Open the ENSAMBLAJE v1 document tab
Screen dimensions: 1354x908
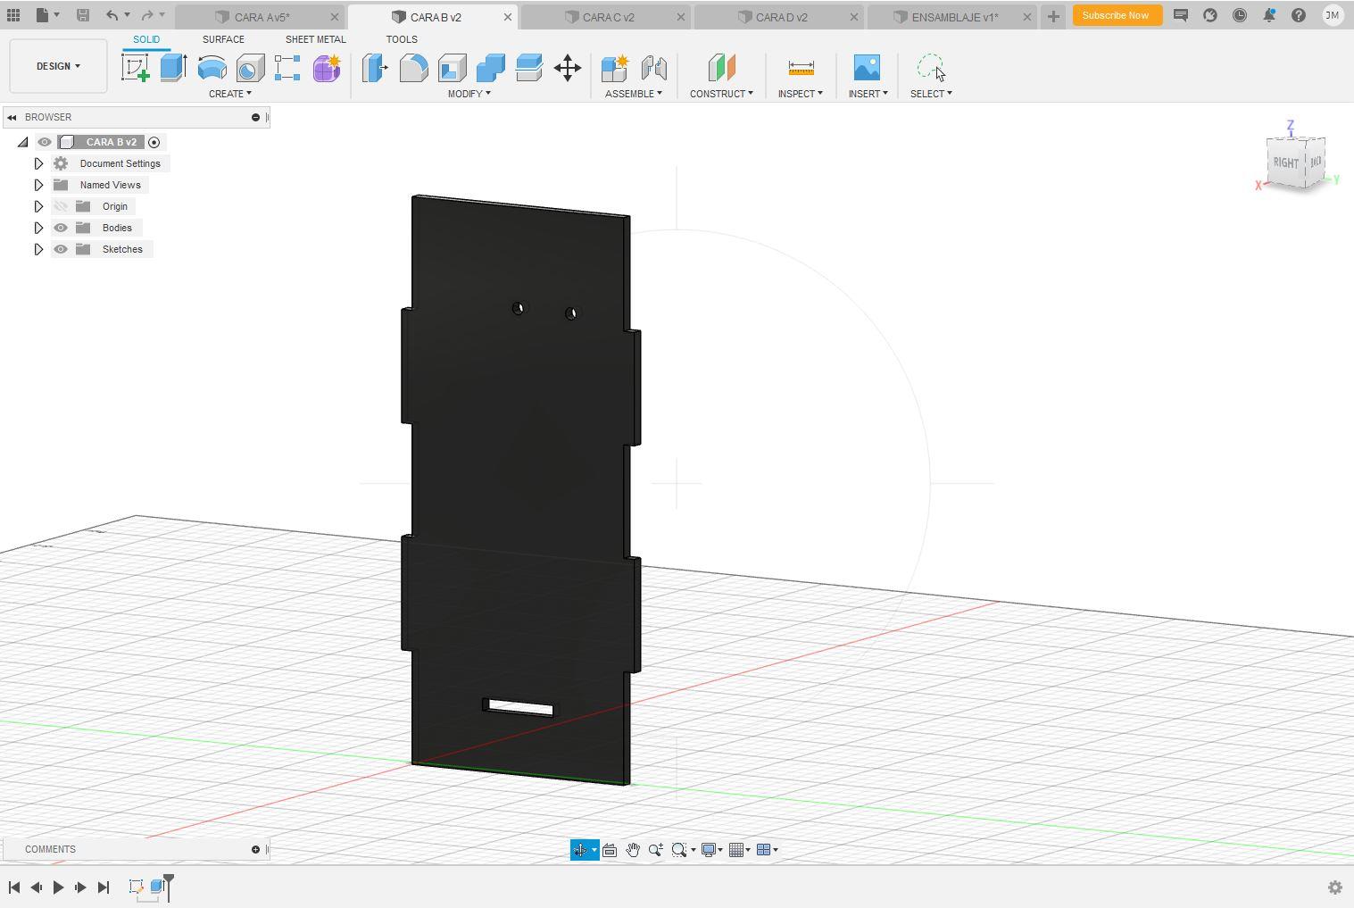coord(954,17)
